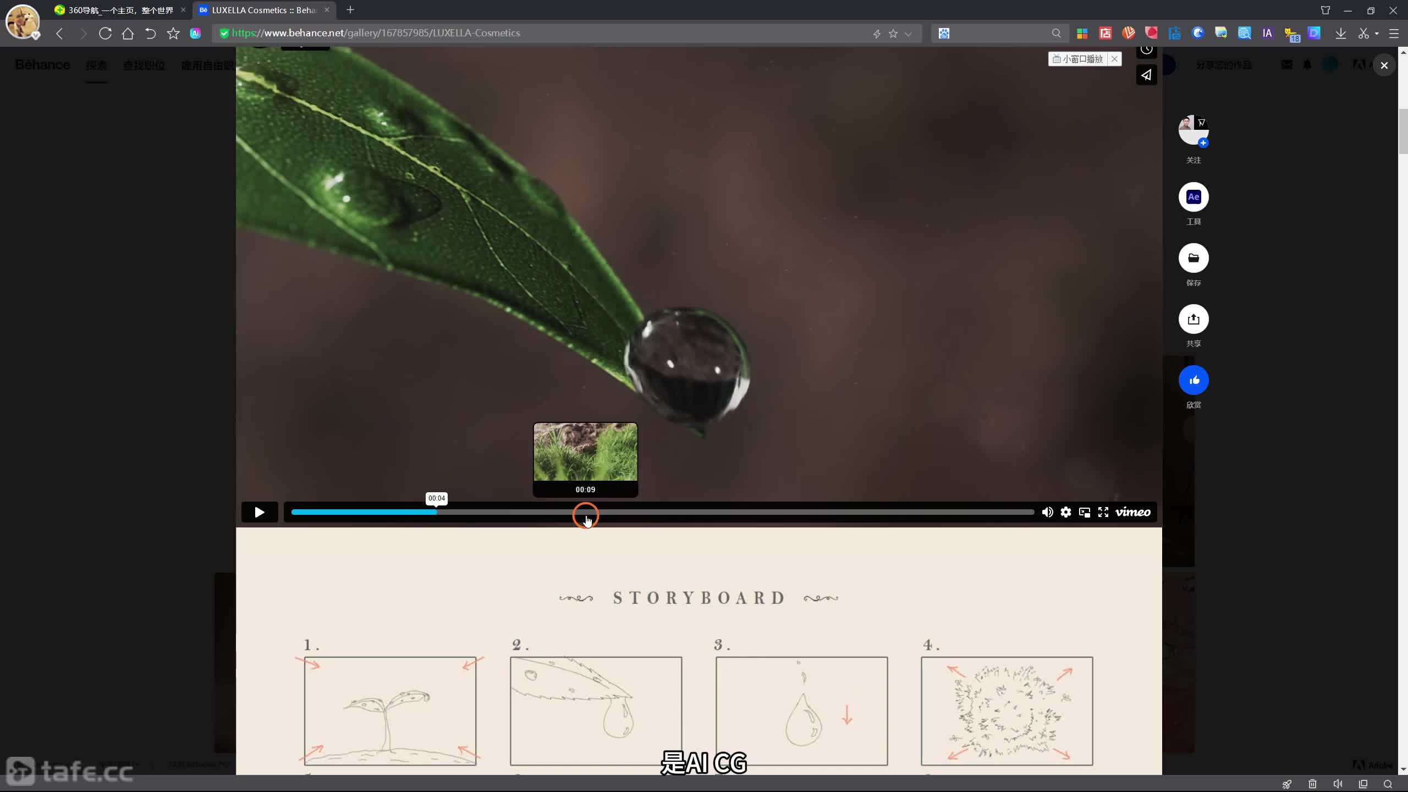Bookmark page with star icon
The height and width of the screenshot is (792, 1408).
(x=173, y=34)
